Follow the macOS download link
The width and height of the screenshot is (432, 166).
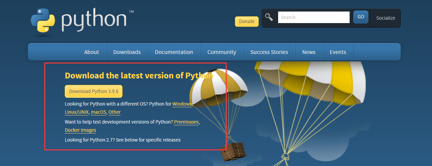99,112
